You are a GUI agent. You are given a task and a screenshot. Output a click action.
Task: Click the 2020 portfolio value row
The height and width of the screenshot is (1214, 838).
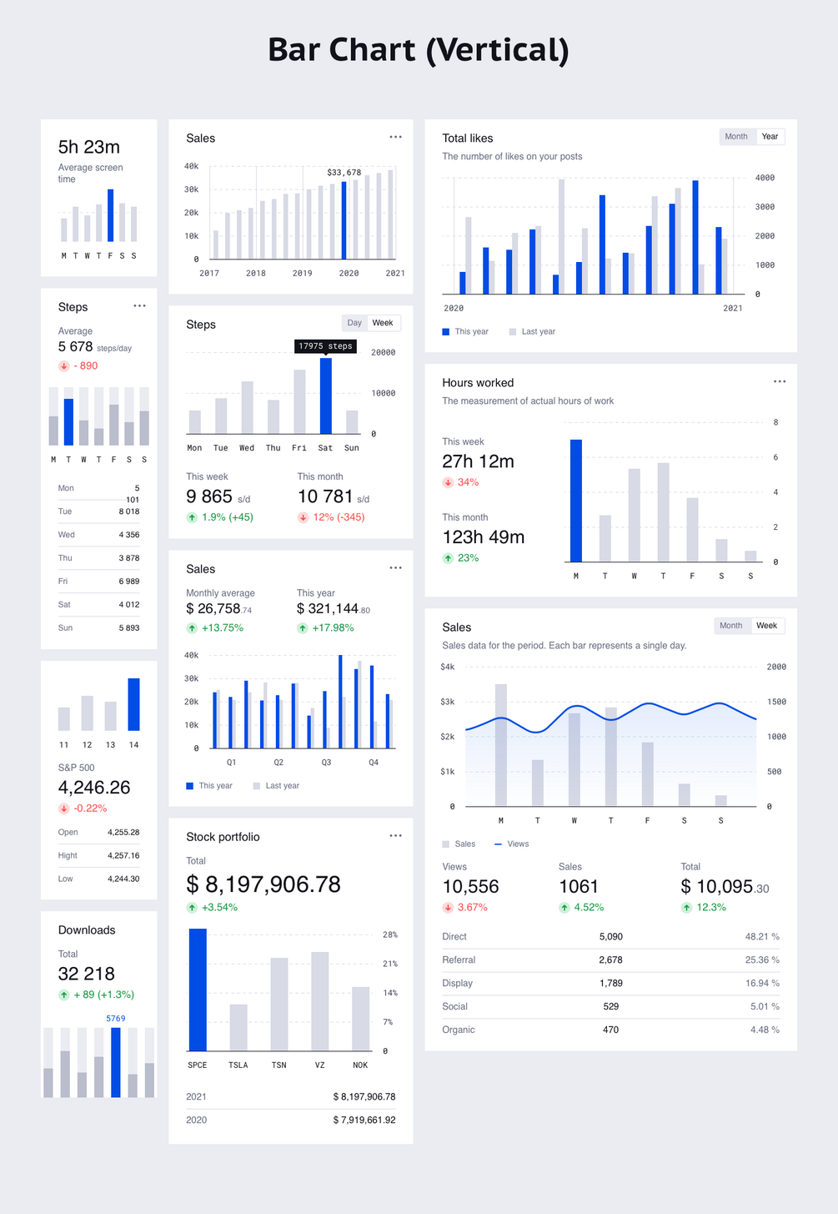click(x=291, y=1121)
